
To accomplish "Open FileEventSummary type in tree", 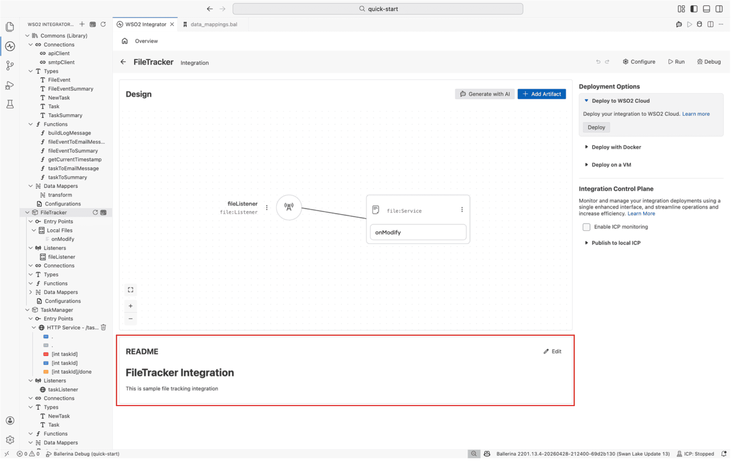I will pos(70,89).
